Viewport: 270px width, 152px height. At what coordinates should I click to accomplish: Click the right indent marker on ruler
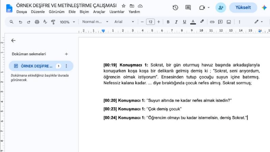click(x=260, y=31)
